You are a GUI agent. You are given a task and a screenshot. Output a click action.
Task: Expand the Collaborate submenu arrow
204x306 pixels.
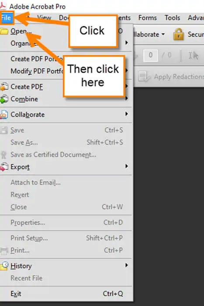127,114
